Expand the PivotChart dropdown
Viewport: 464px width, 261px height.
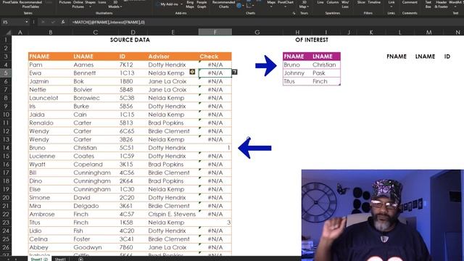tap(285, 7)
